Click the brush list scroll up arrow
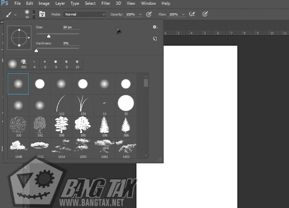 click(146, 77)
